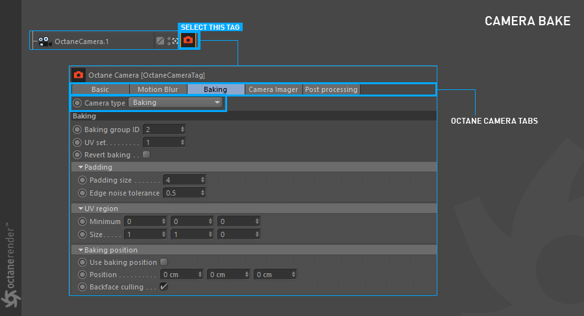The width and height of the screenshot is (584, 316).
Task: Click stepper arrows of third Size field
Action: (257, 234)
